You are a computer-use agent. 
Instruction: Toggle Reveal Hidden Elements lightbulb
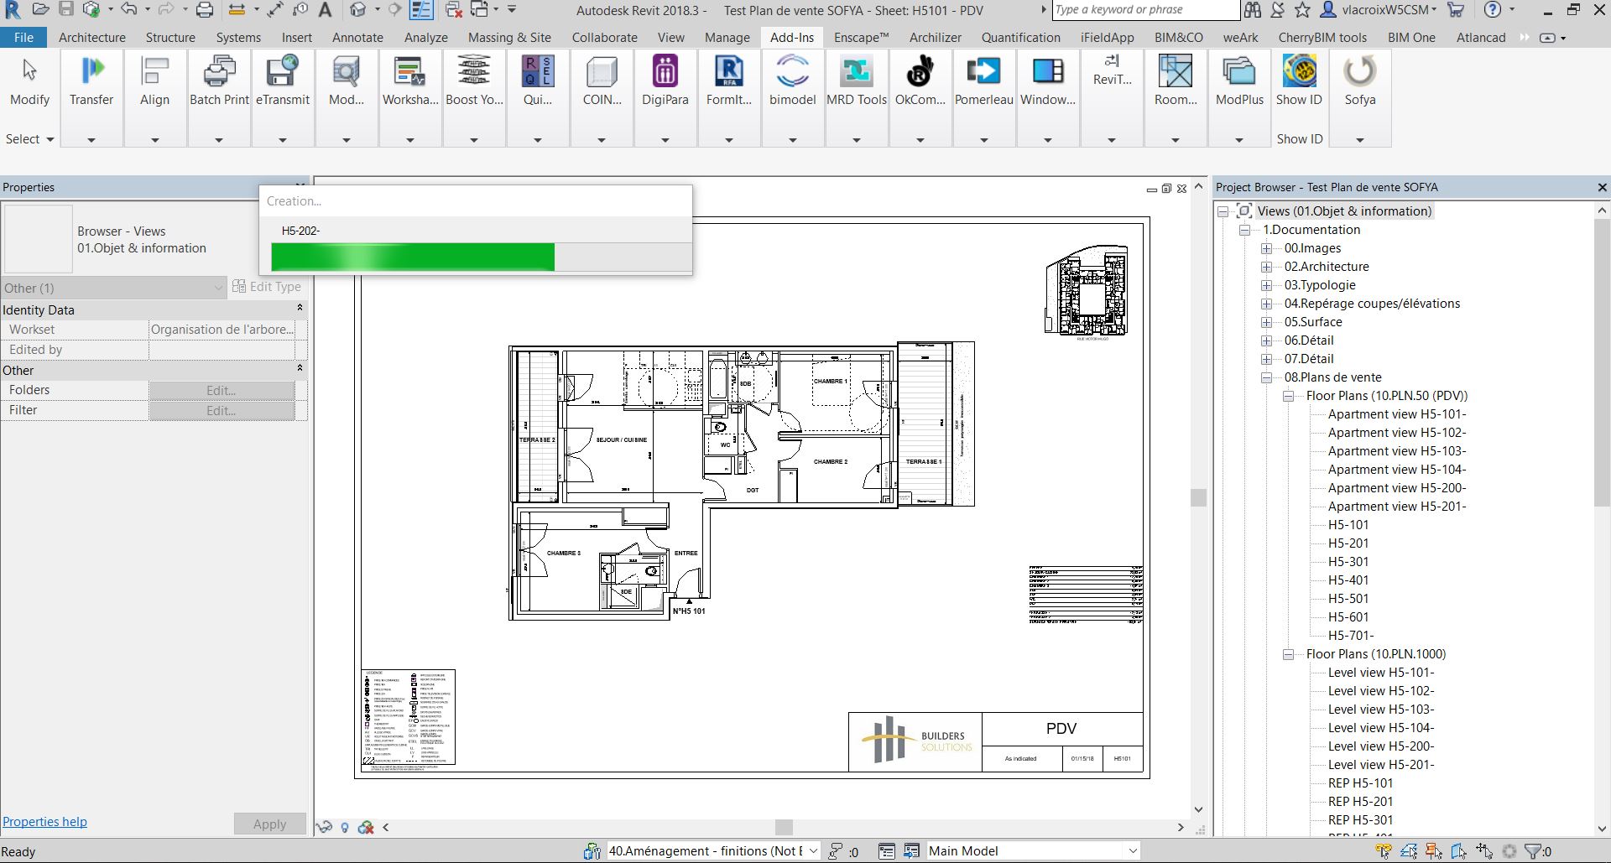345,828
